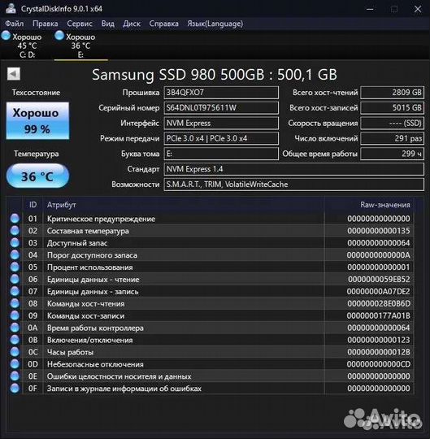Select the Небезопасные отключения attribute row
Image resolution: width=430 pixels, height=439 pixels.
[x=211, y=364]
